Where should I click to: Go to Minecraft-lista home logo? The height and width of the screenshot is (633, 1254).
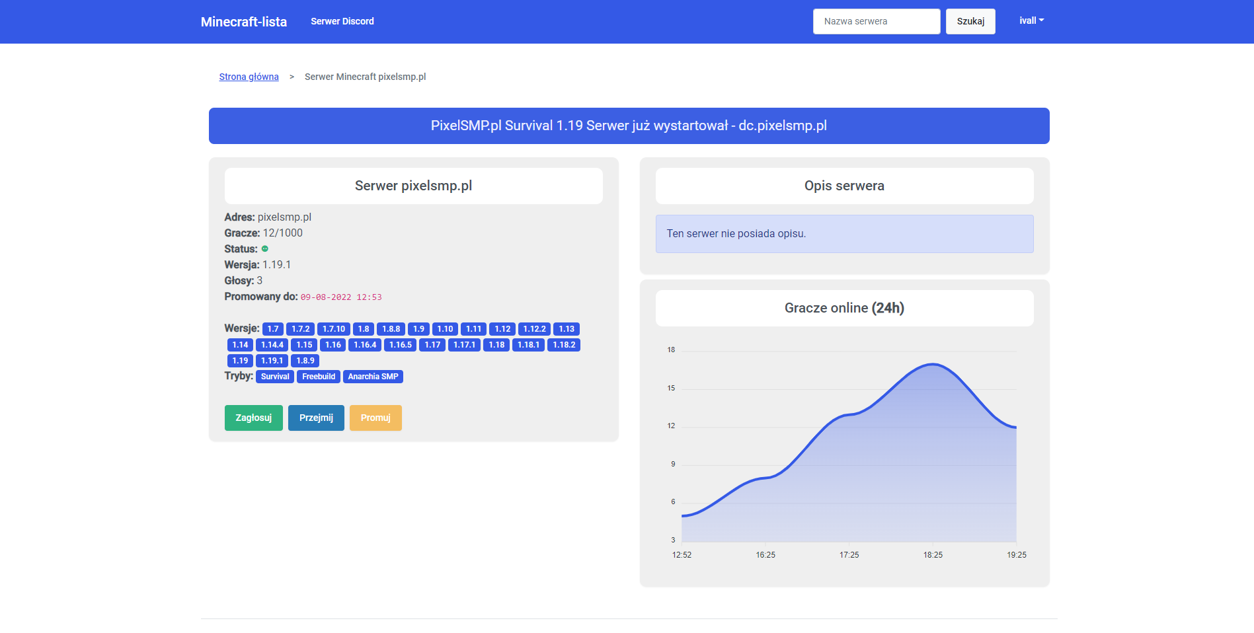(x=244, y=22)
